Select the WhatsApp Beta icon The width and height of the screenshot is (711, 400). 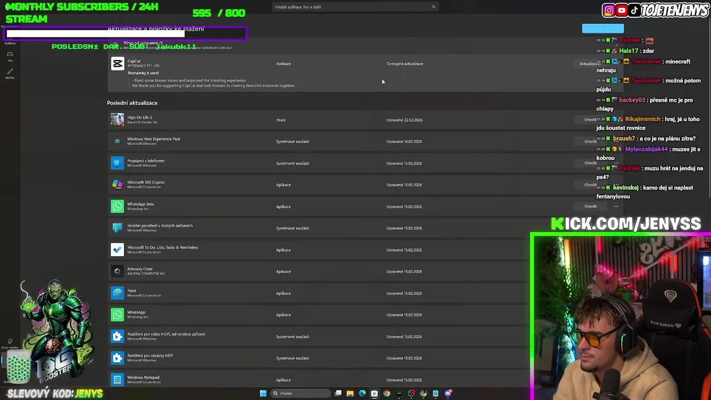pos(117,206)
